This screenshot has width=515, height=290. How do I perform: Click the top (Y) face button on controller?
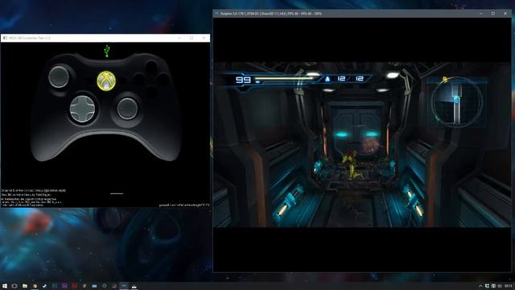point(151,67)
